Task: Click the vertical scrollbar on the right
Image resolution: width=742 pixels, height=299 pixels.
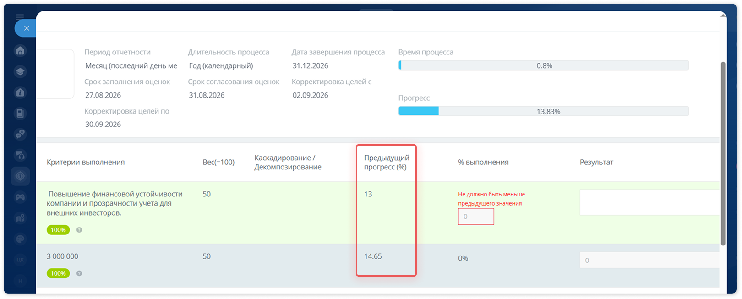Action: coord(723,153)
